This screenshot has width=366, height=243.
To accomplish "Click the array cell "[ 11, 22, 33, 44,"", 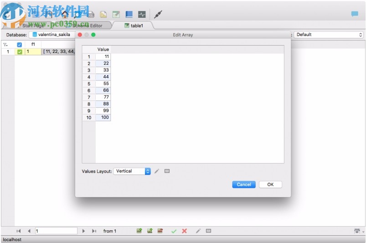I will 58,52.
